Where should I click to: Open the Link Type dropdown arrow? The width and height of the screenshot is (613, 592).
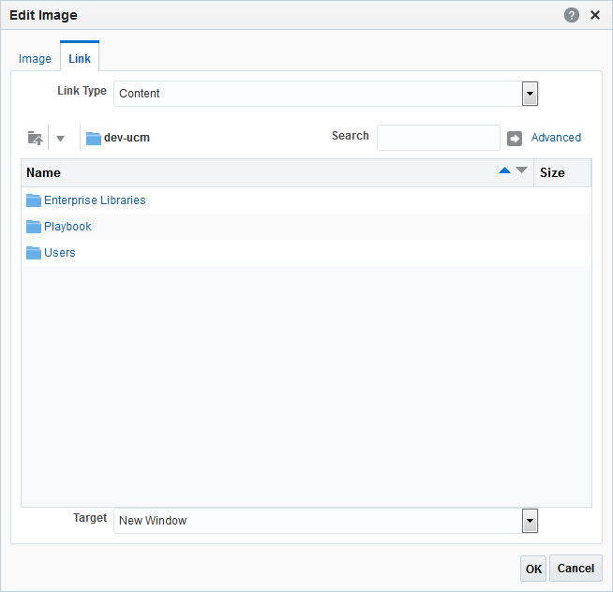tap(530, 94)
